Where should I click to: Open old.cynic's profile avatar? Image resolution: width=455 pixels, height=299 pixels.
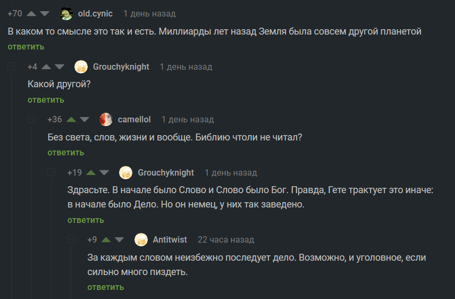point(66,14)
